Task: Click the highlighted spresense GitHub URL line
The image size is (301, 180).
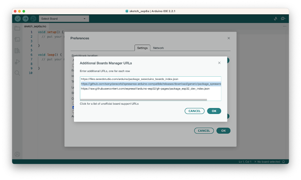Action: point(151,84)
